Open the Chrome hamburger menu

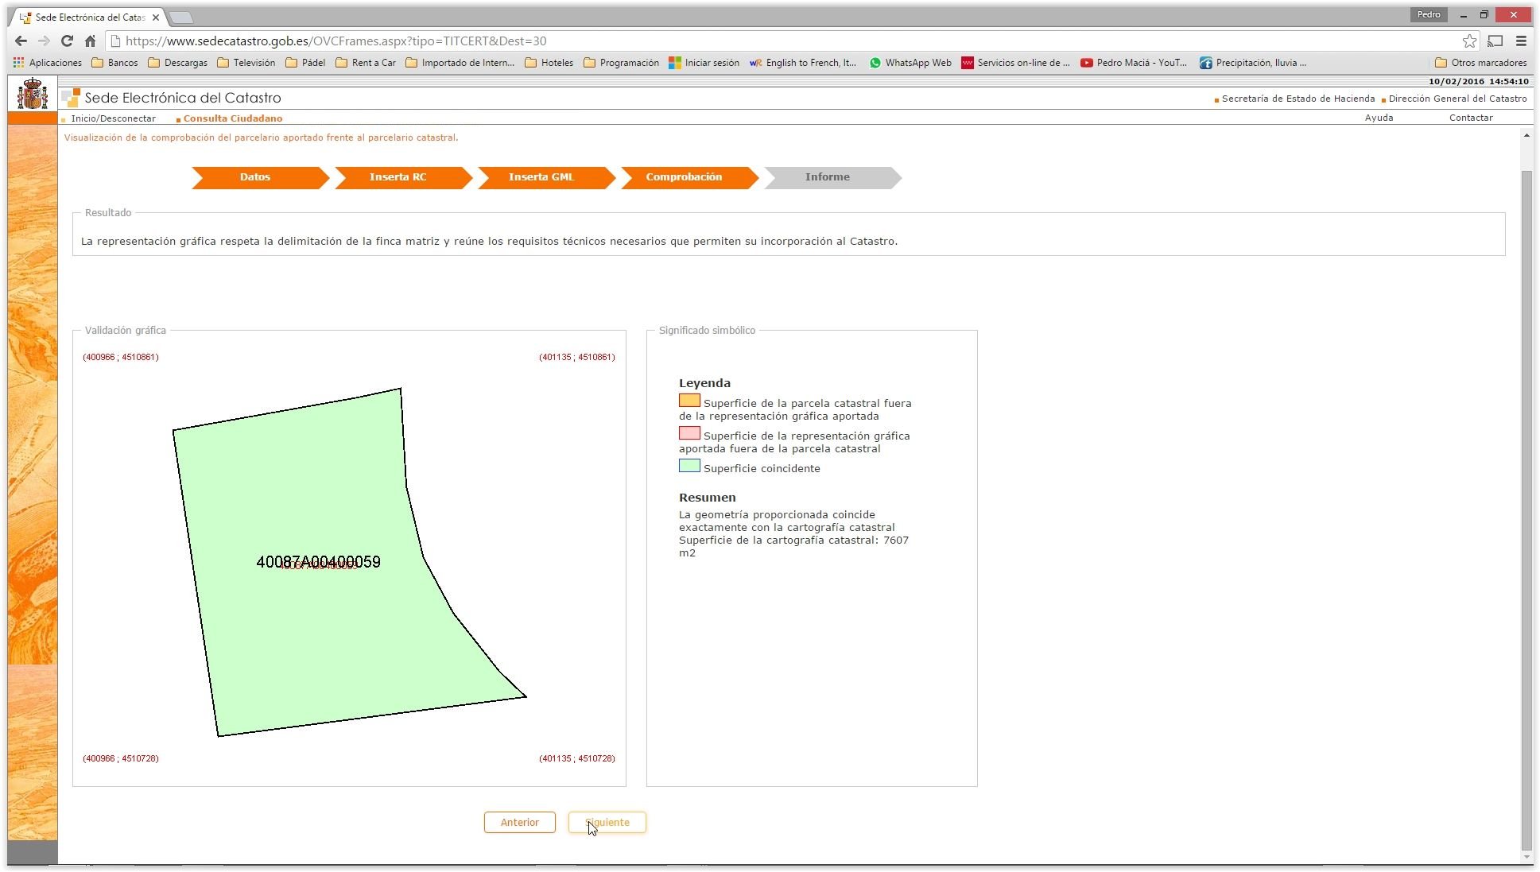point(1521,41)
